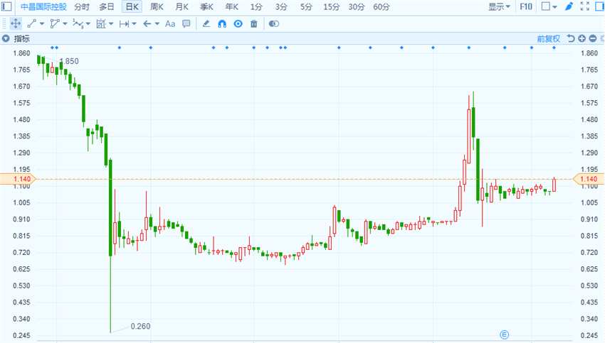The image size is (605, 343).
Task: Select the move/pan crosshair tool
Action: coord(16,24)
